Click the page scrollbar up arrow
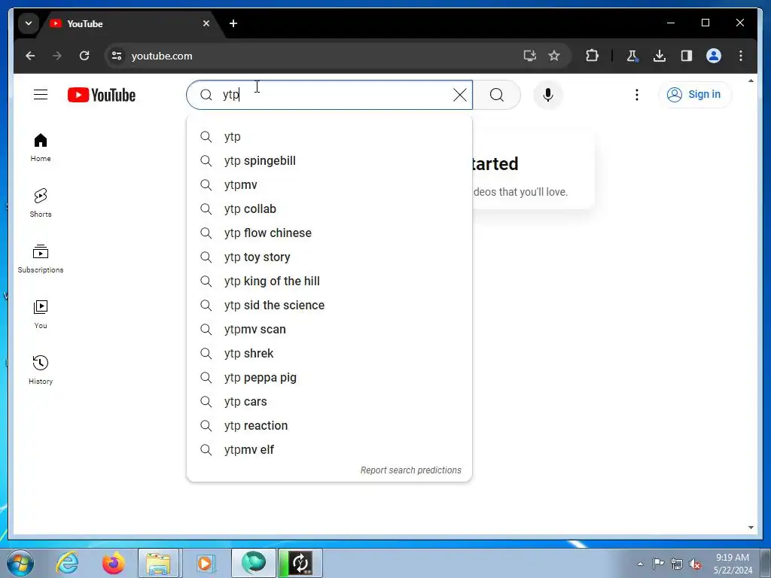Viewport: 771px width, 578px height. tap(751, 81)
